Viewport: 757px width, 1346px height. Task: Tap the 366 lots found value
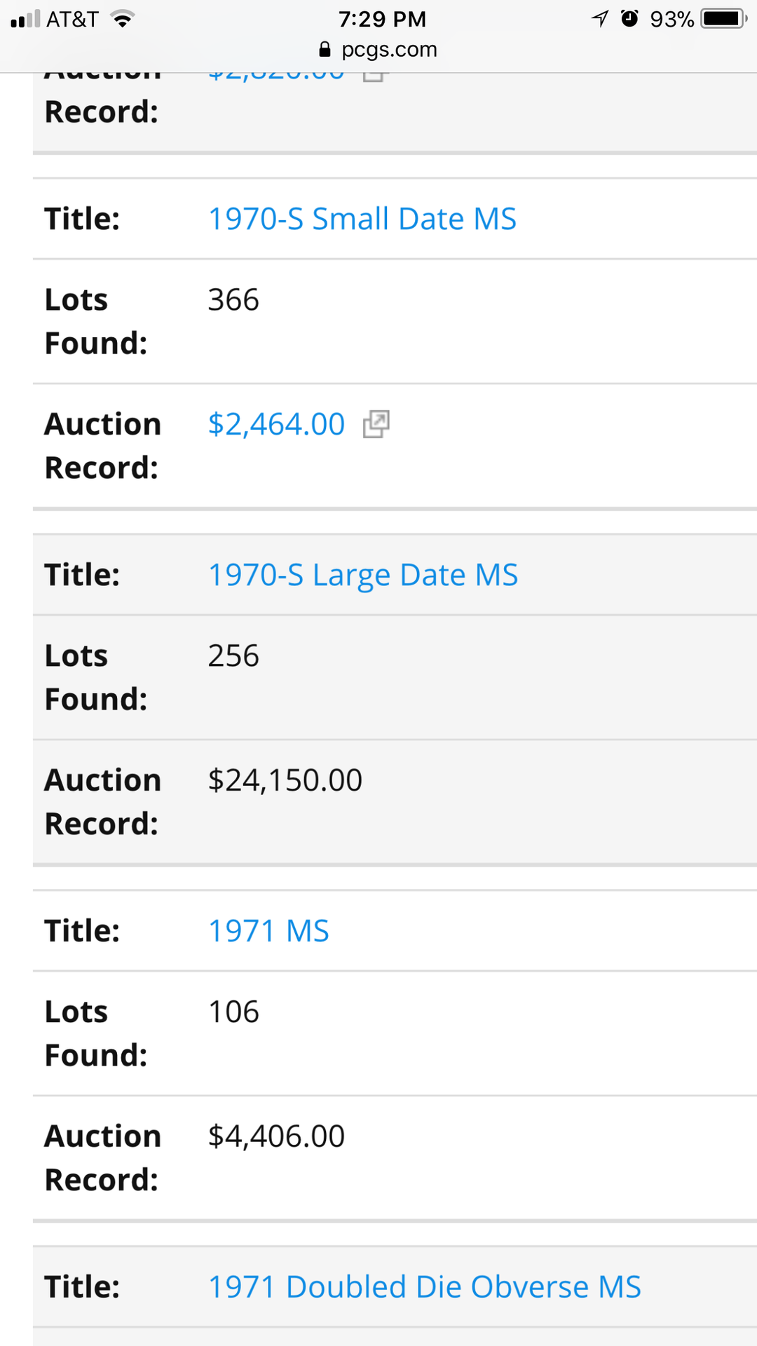tap(233, 300)
